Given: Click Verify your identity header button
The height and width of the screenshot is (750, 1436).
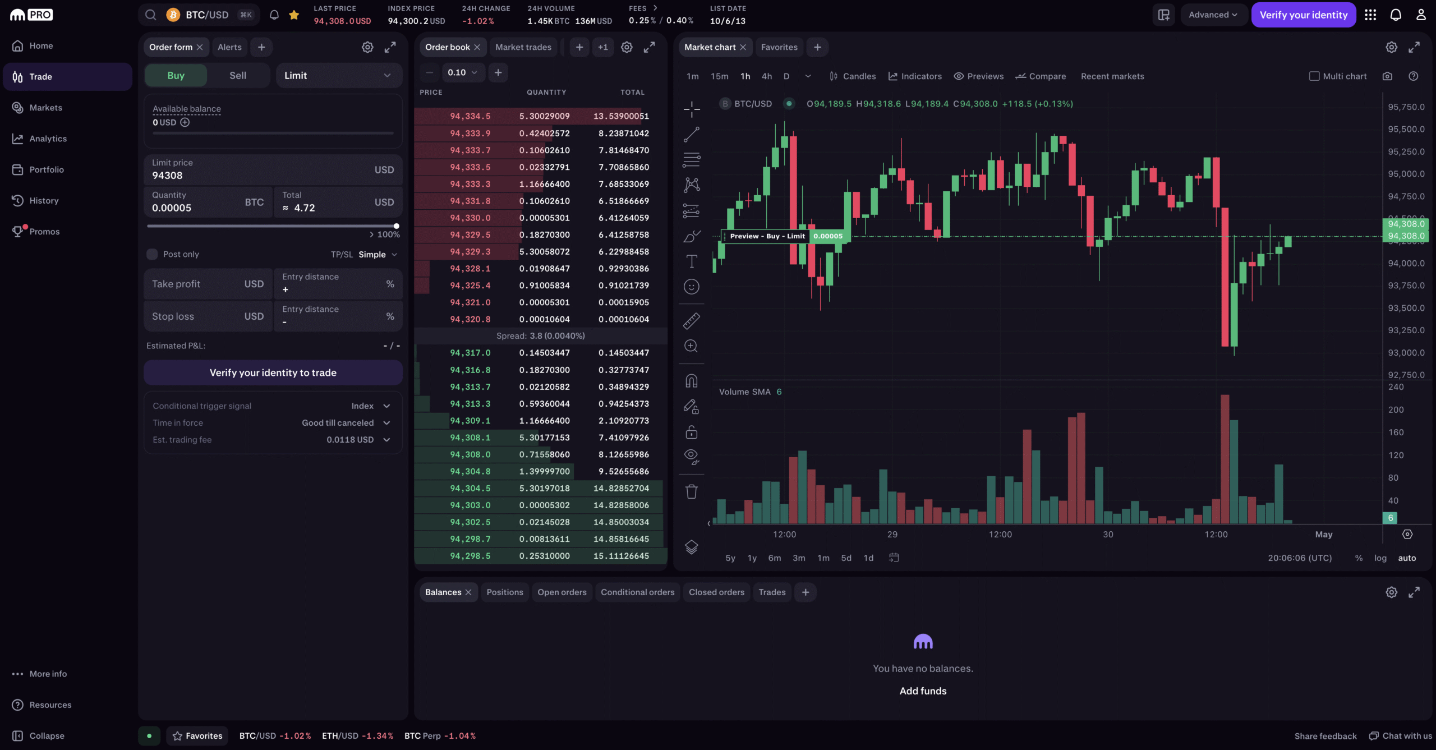Looking at the screenshot, I should (x=1304, y=15).
